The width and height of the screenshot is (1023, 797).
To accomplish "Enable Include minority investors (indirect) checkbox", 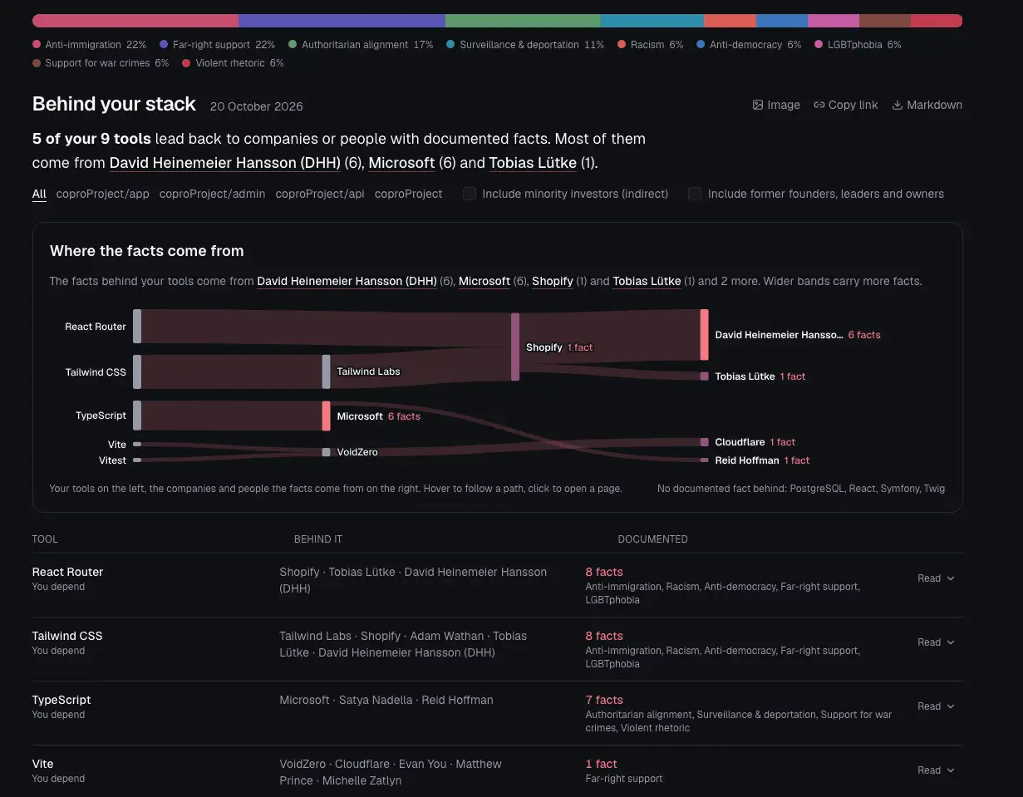I will click(x=470, y=194).
